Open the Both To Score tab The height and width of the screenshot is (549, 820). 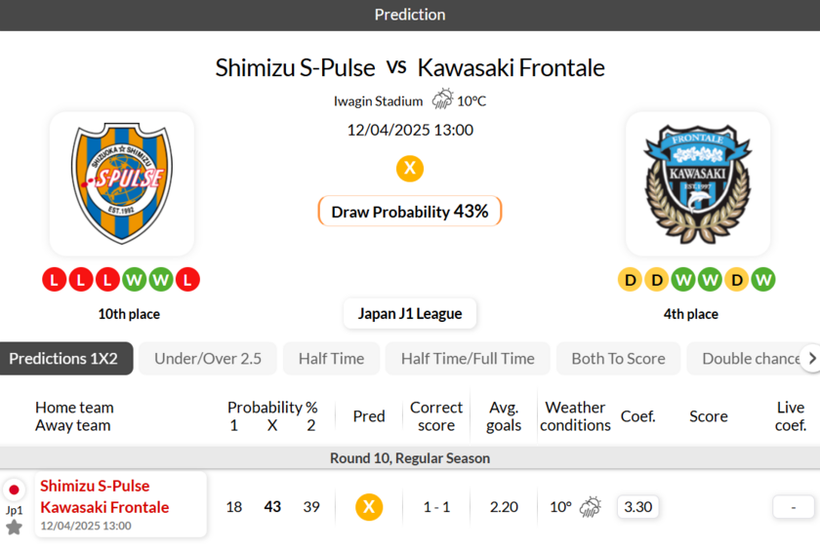pos(618,358)
